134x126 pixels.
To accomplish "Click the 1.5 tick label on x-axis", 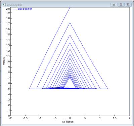I will coord(115,118).
